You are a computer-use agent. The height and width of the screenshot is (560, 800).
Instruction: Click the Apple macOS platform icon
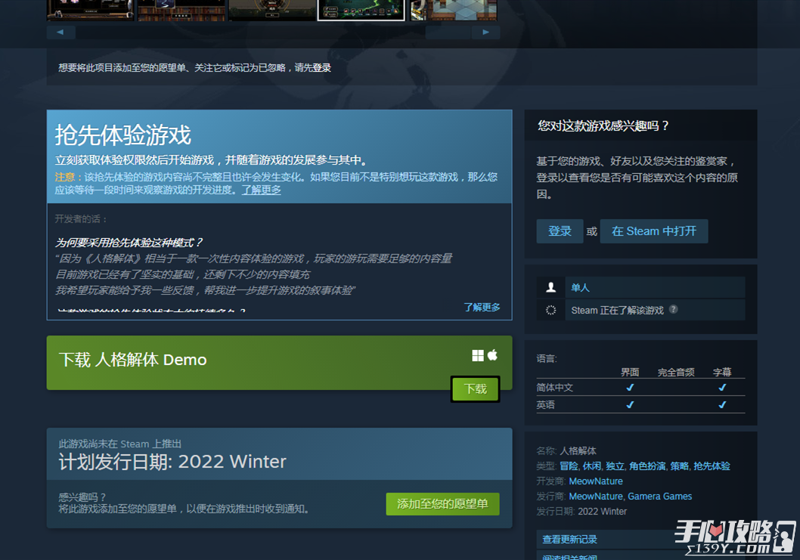click(492, 355)
